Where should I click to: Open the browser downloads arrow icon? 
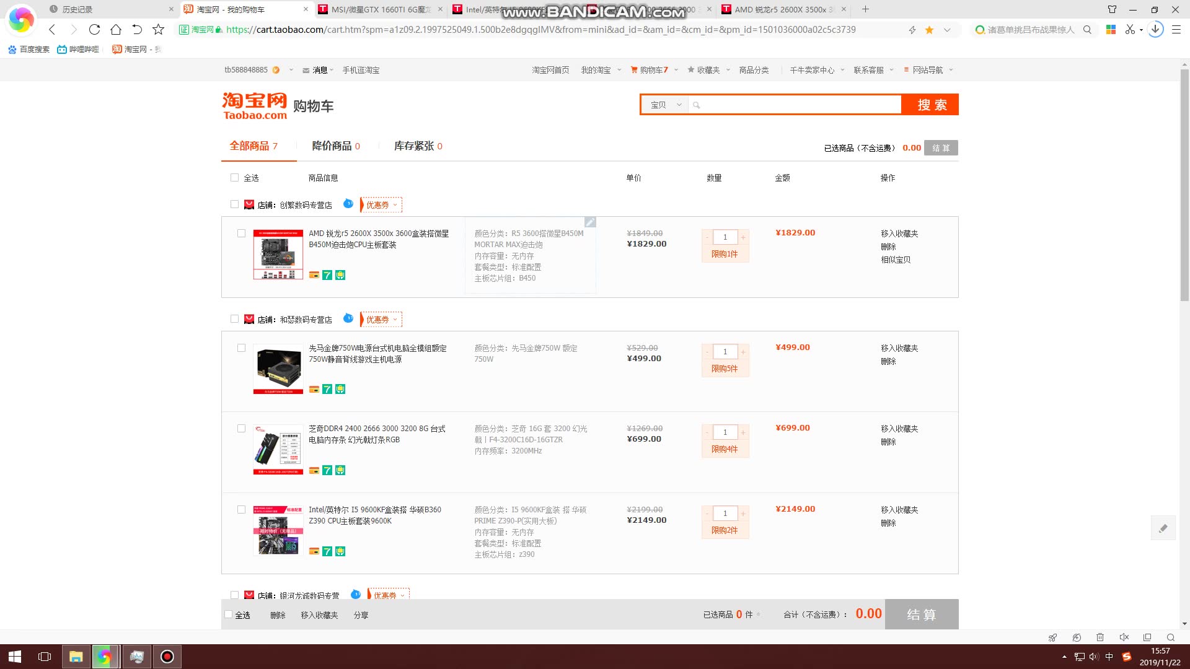(x=1155, y=29)
